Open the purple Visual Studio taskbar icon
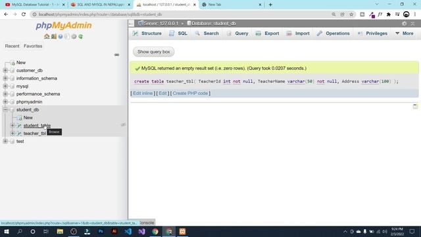 click(142, 231)
